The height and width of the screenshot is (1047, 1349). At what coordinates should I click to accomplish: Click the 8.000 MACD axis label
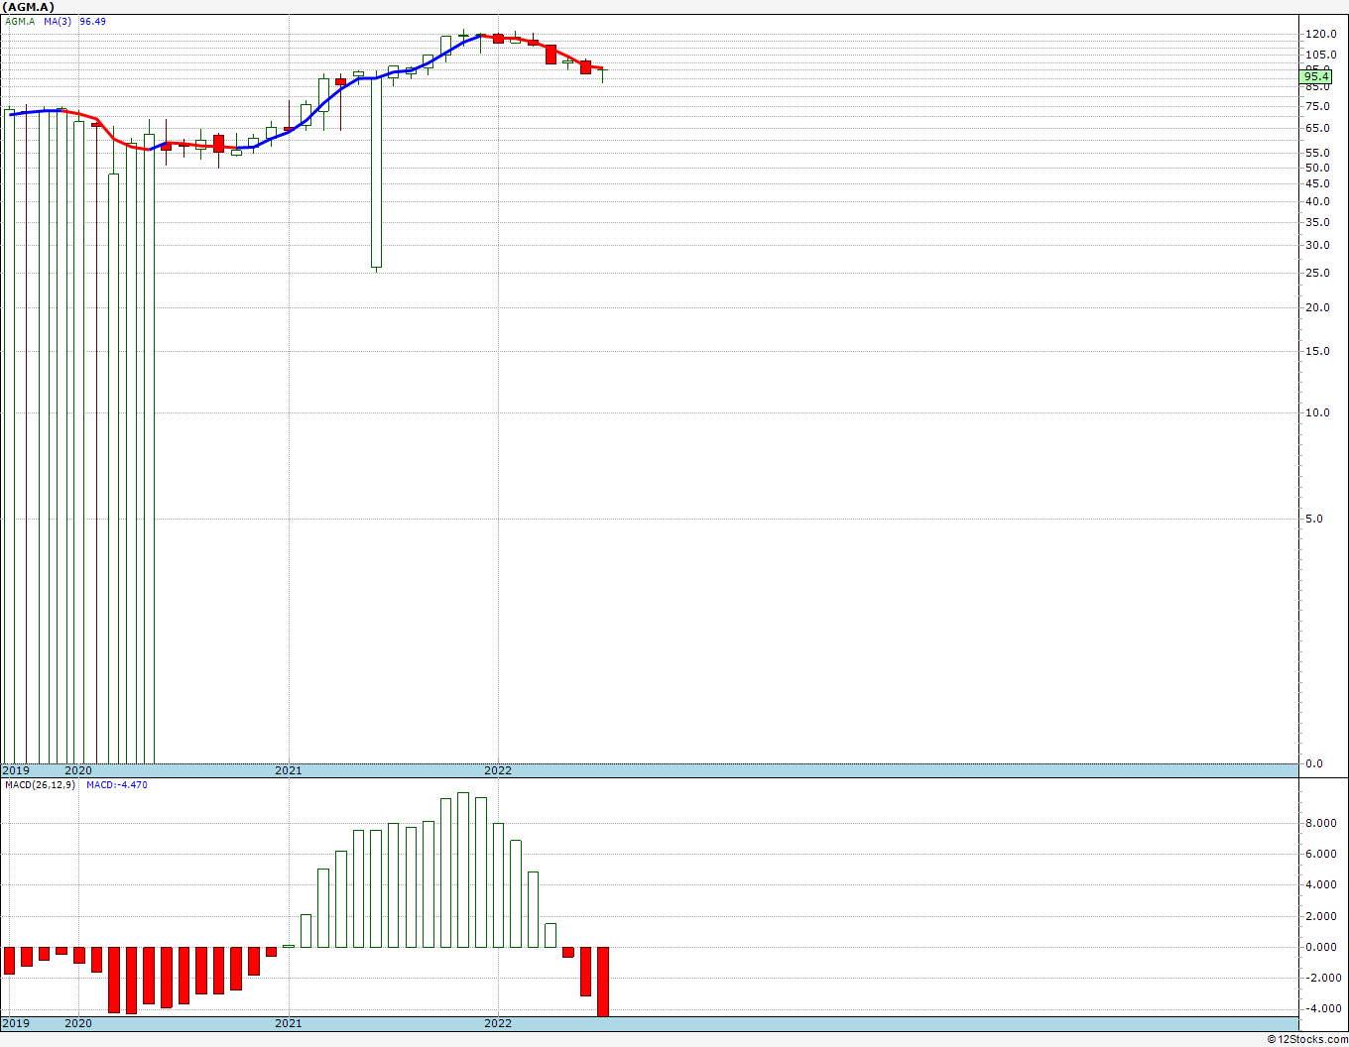[1321, 823]
